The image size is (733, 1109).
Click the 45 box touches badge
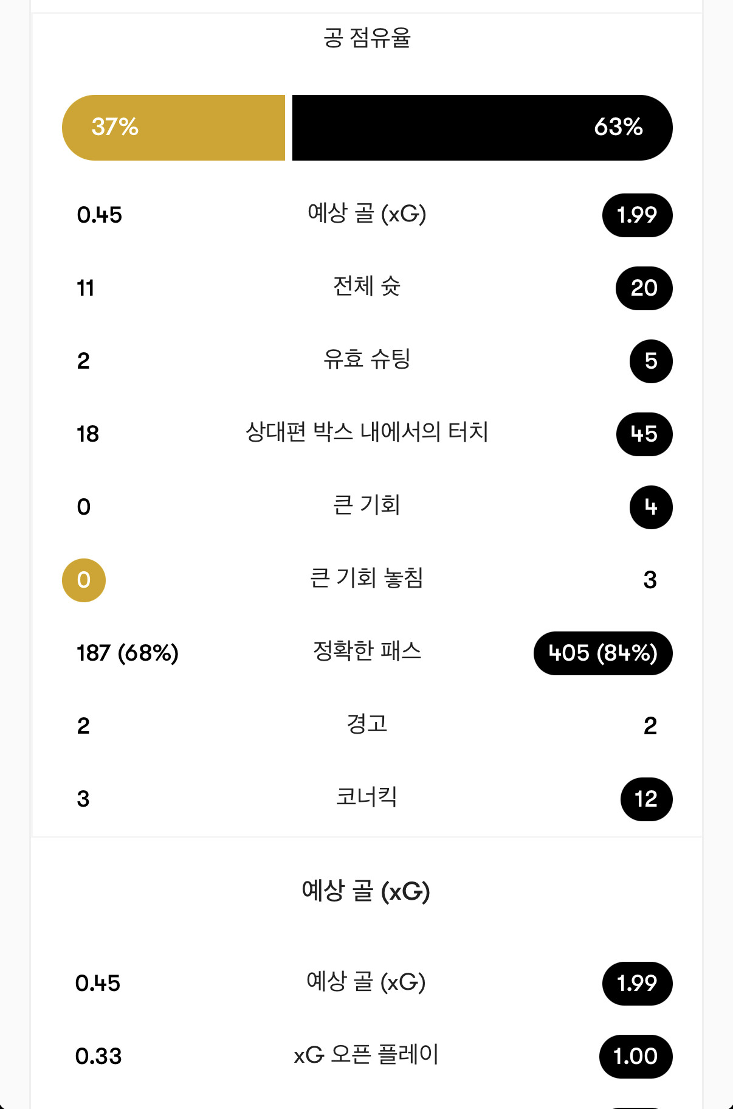[644, 434]
